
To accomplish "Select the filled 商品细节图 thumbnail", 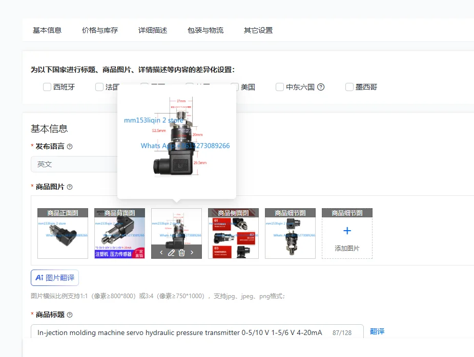I will point(290,233).
